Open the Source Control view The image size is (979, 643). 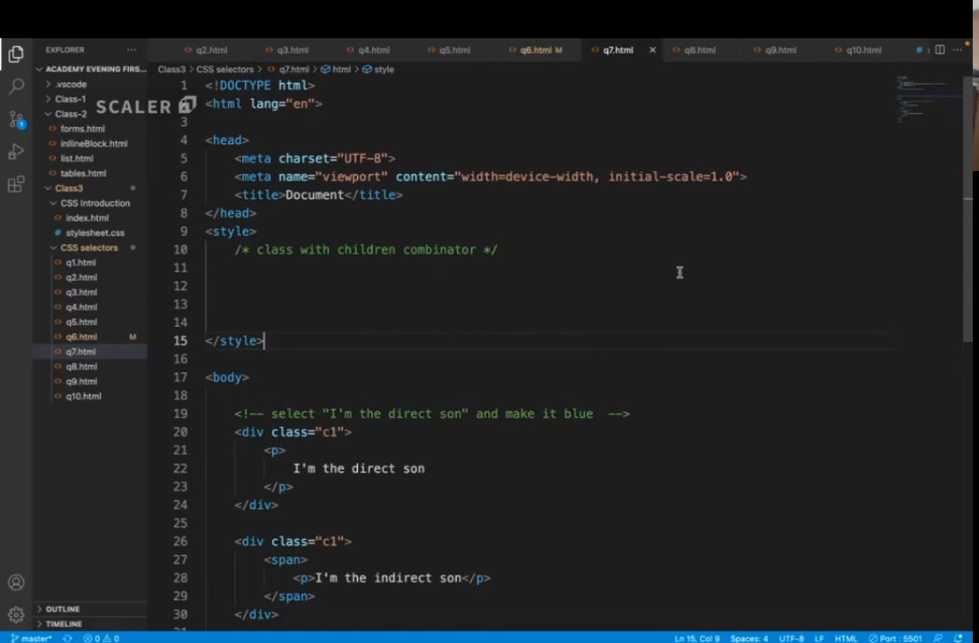(x=16, y=119)
